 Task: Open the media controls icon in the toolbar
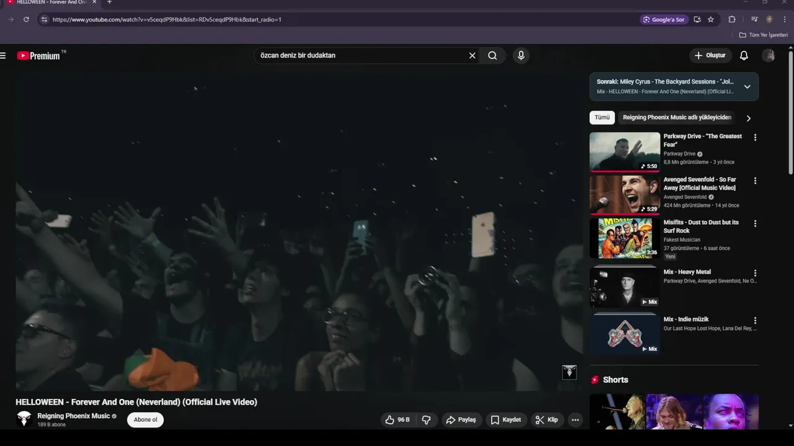[x=754, y=19]
